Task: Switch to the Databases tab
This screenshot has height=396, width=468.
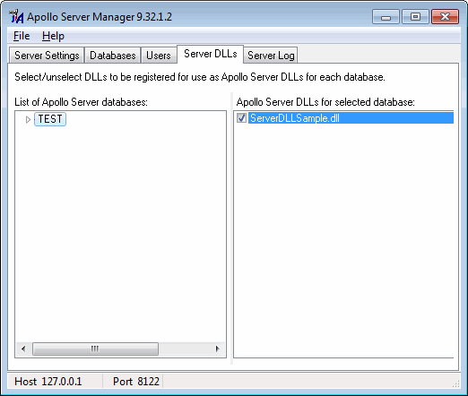Action: coord(113,56)
